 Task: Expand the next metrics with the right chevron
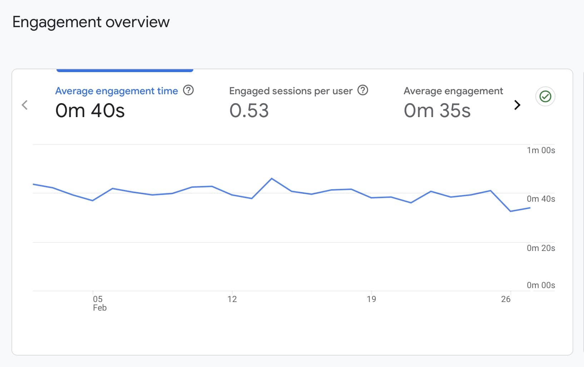click(x=517, y=105)
